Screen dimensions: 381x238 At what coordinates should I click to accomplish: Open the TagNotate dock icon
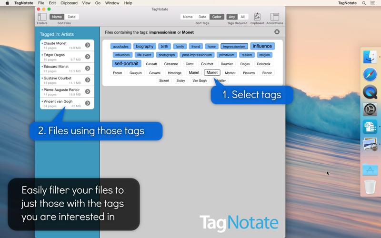[x=370, y=127]
